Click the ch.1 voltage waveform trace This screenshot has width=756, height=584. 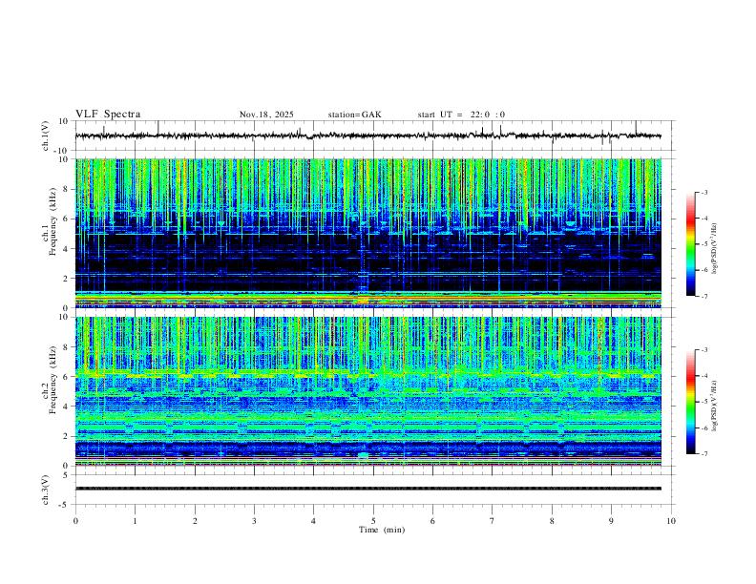367,136
